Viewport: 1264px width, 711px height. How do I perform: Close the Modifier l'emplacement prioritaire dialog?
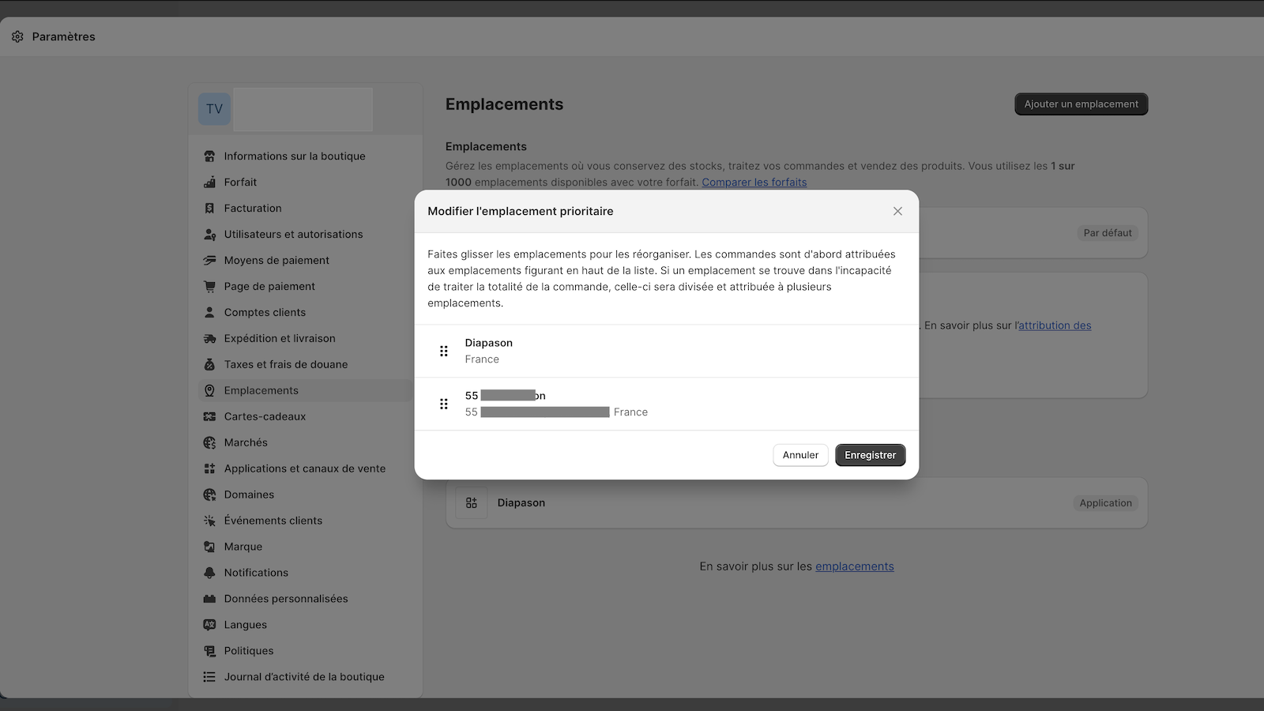897,211
